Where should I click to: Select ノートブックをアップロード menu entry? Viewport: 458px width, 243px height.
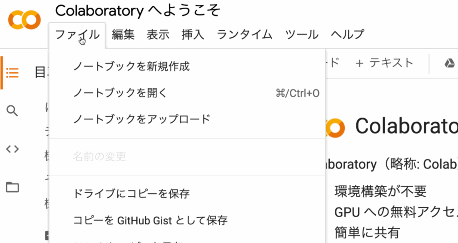point(142,119)
